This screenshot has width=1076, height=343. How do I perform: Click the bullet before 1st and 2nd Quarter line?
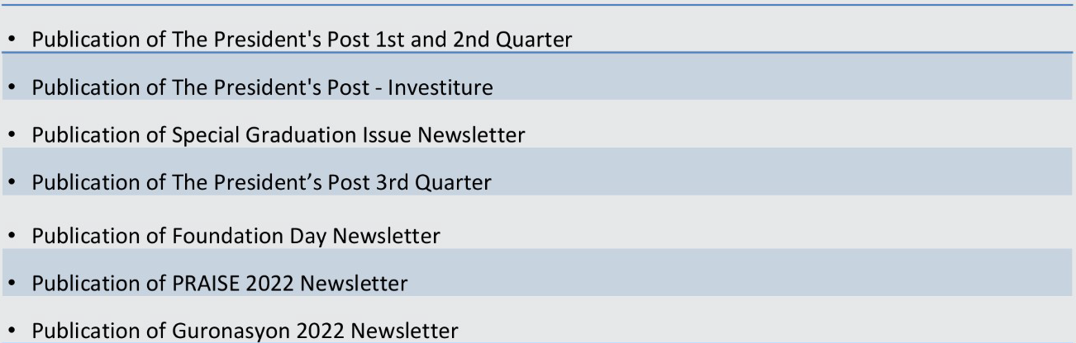tap(12, 40)
